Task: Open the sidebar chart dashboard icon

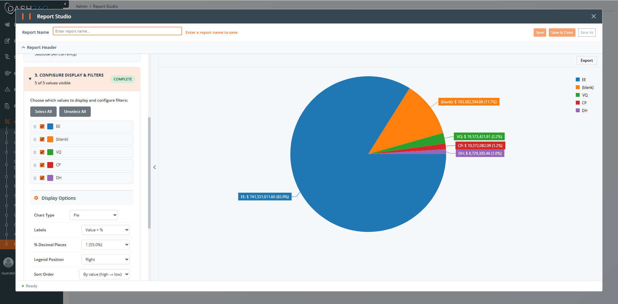Action: tap(7, 24)
